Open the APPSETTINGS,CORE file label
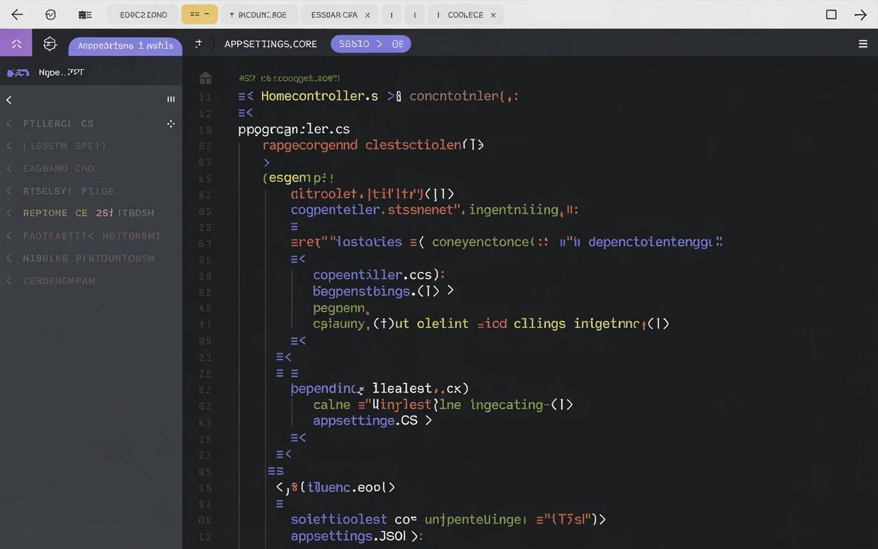Image resolution: width=878 pixels, height=549 pixels. (270, 44)
